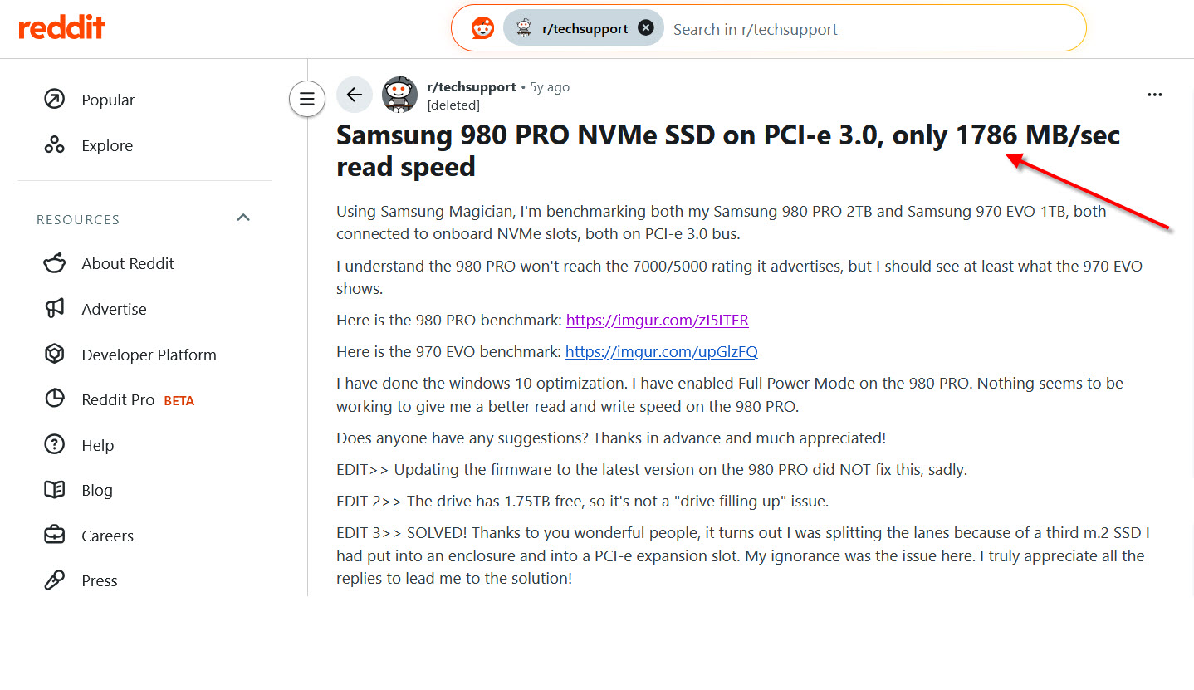Click the Developer Platform hexagon icon
Viewport: 1194px width, 690px height.
pyautogui.click(x=54, y=355)
